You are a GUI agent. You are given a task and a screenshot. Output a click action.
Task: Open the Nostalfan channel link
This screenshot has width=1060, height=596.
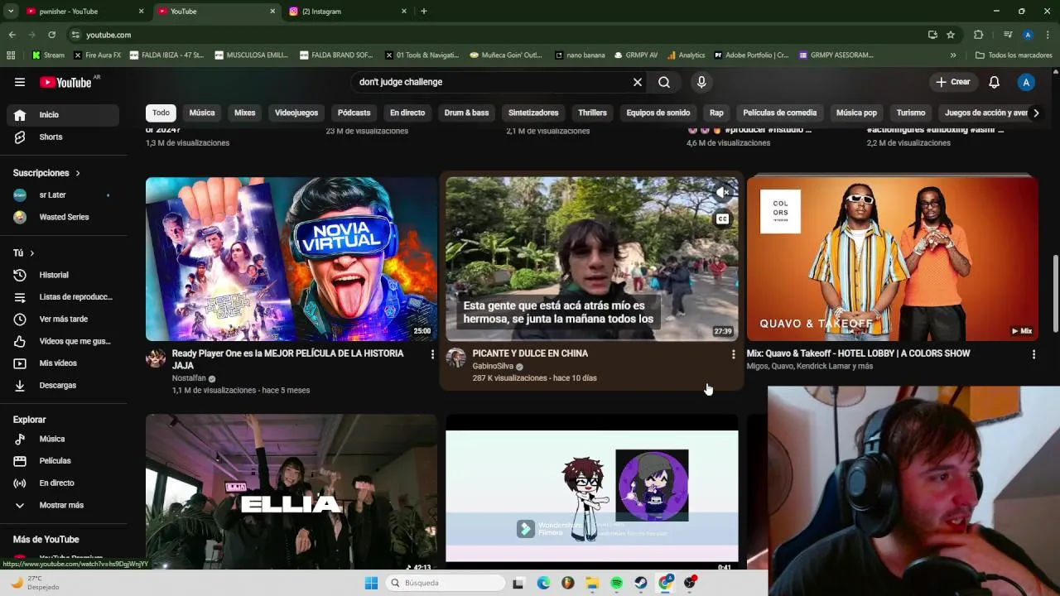(x=189, y=378)
